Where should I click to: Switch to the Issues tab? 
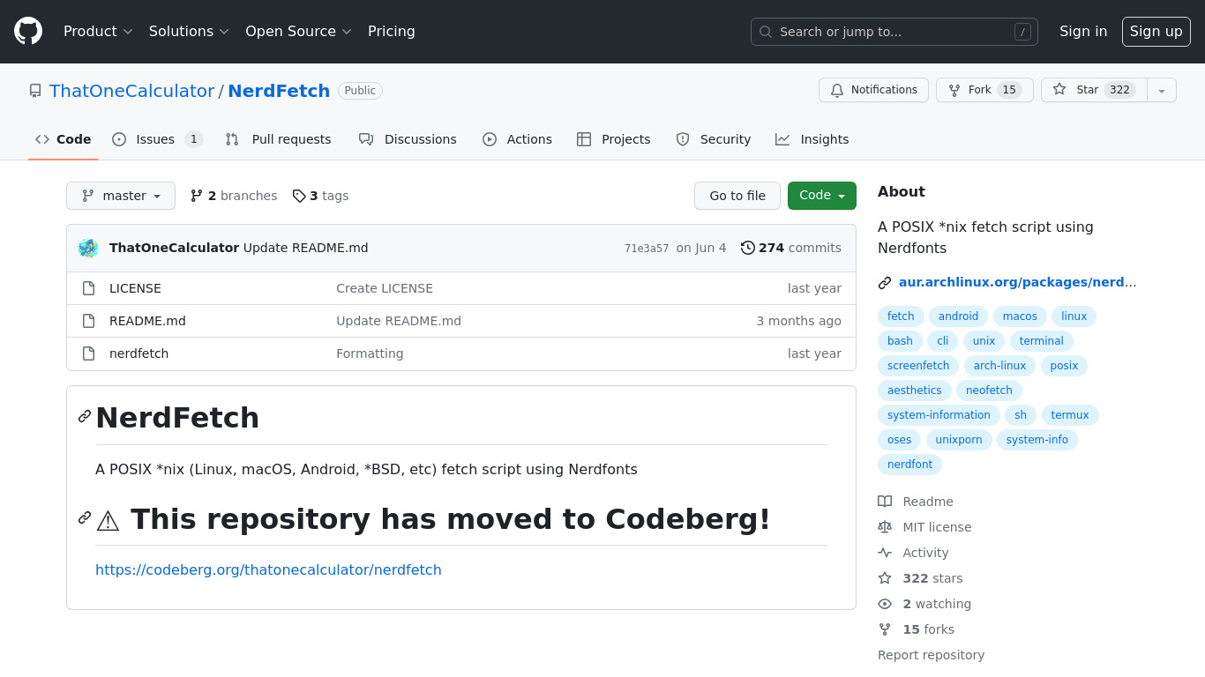pyautogui.click(x=158, y=139)
